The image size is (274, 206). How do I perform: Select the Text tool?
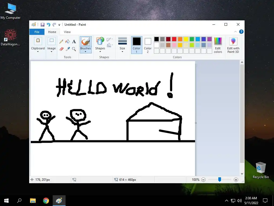pyautogui.click(x=74, y=42)
